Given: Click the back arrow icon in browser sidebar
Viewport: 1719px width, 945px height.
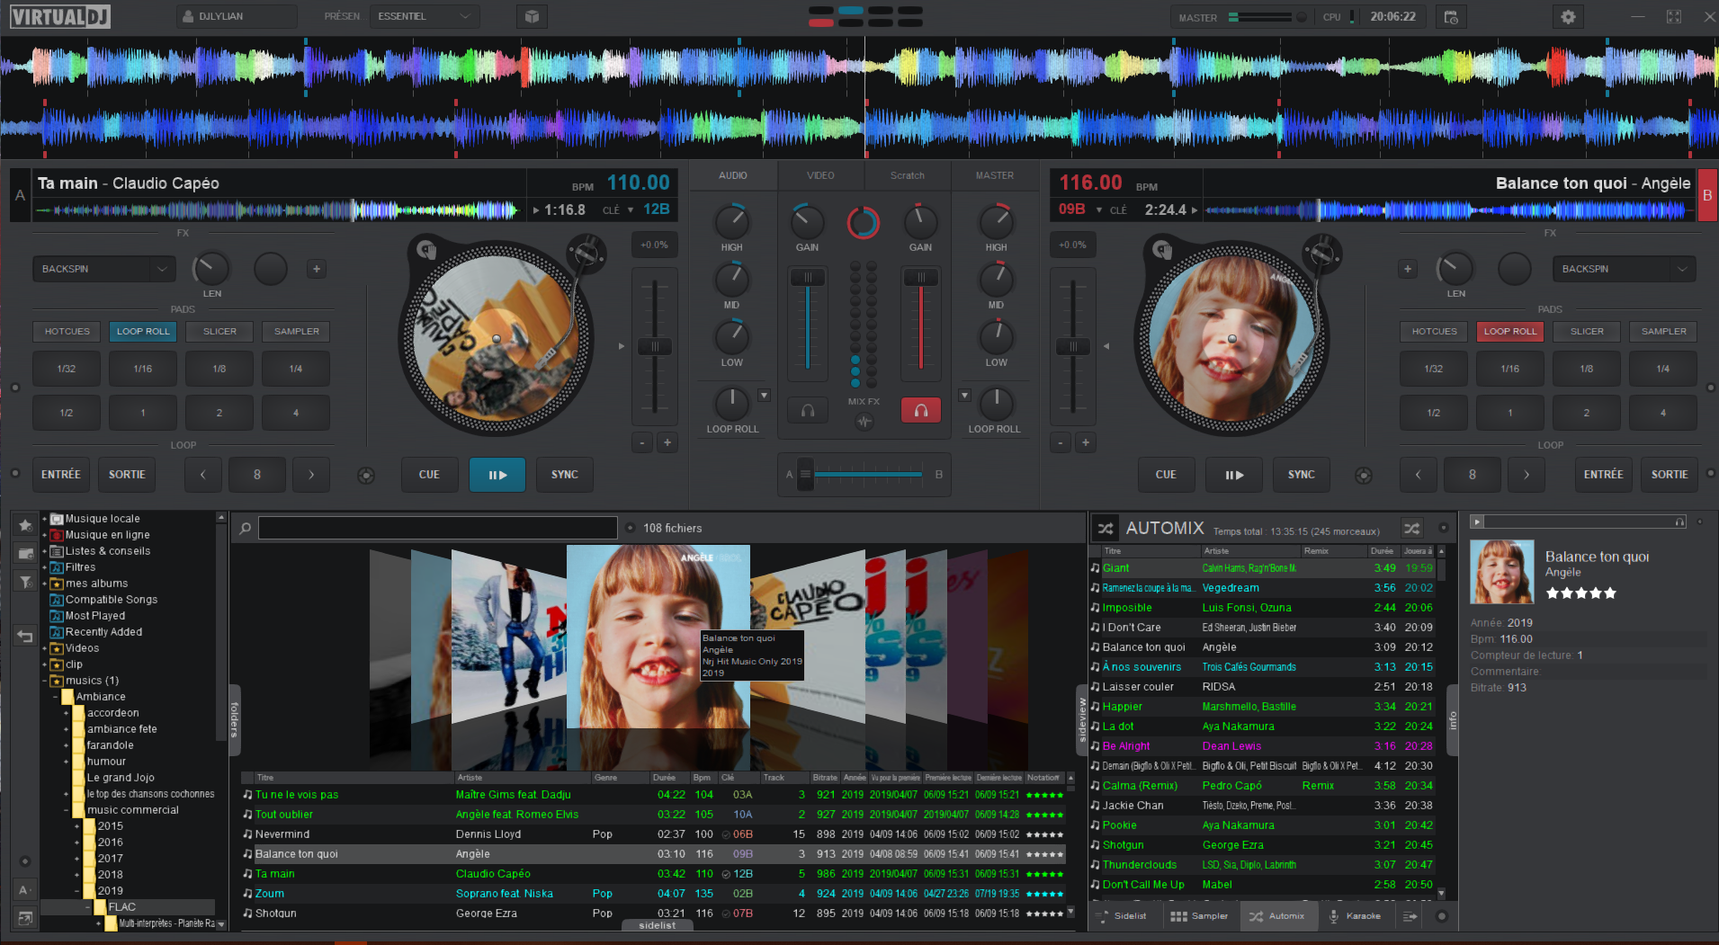Looking at the screenshot, I should (x=25, y=637).
